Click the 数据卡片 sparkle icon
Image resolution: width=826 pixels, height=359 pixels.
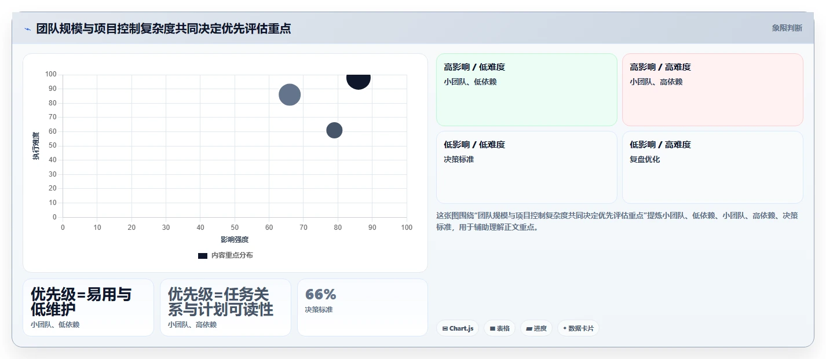pyautogui.click(x=565, y=328)
